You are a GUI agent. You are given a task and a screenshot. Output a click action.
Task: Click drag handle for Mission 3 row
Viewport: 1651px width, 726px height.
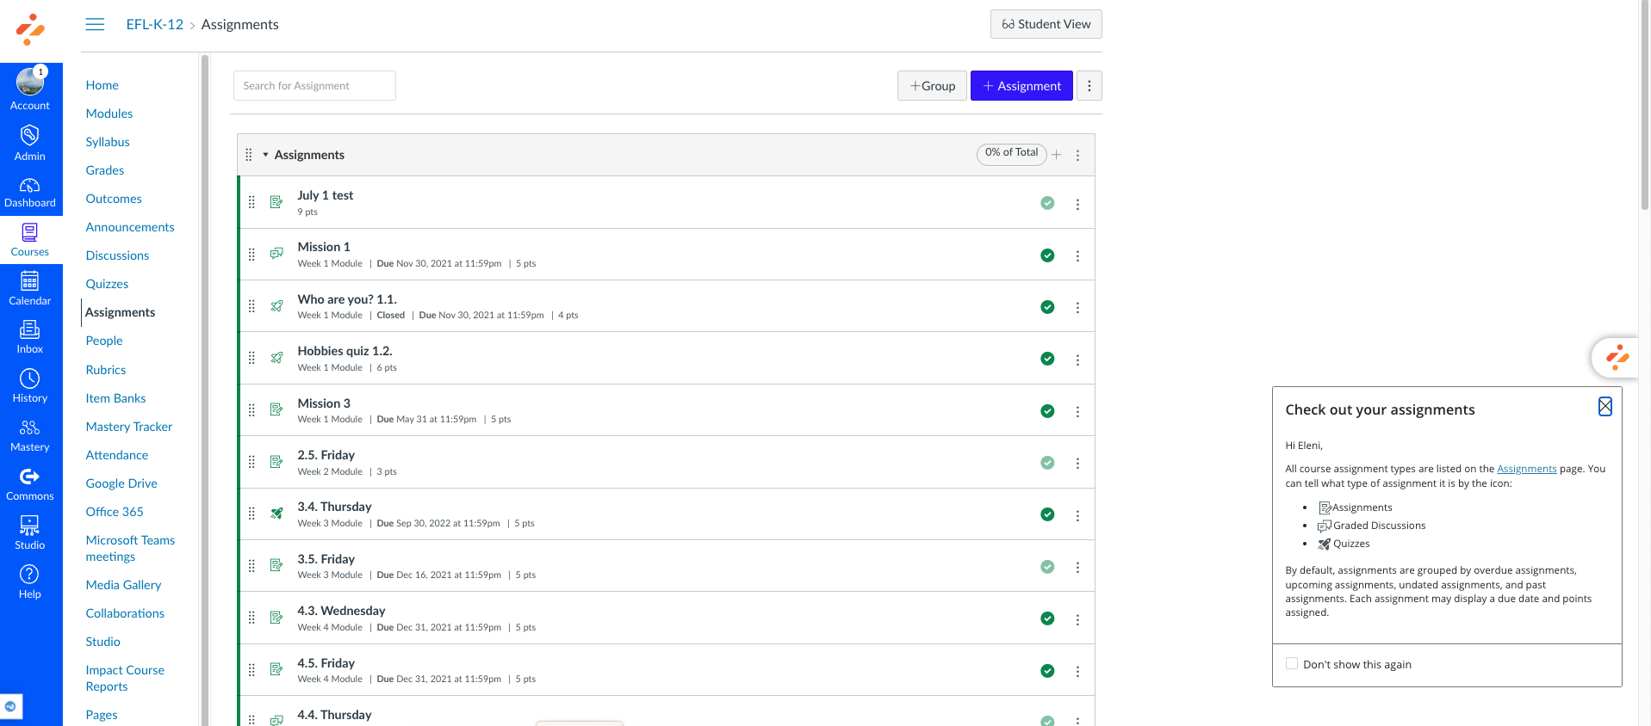pos(251,410)
